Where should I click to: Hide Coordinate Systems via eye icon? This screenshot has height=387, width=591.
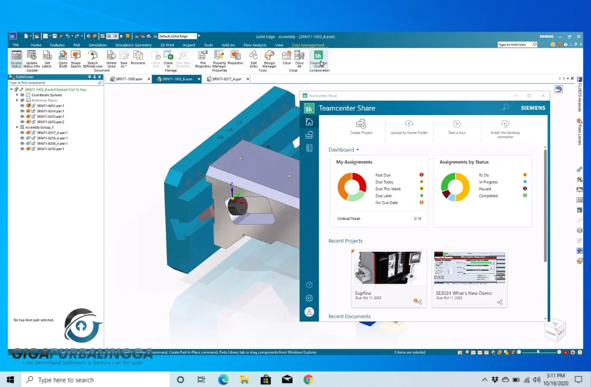(22, 95)
